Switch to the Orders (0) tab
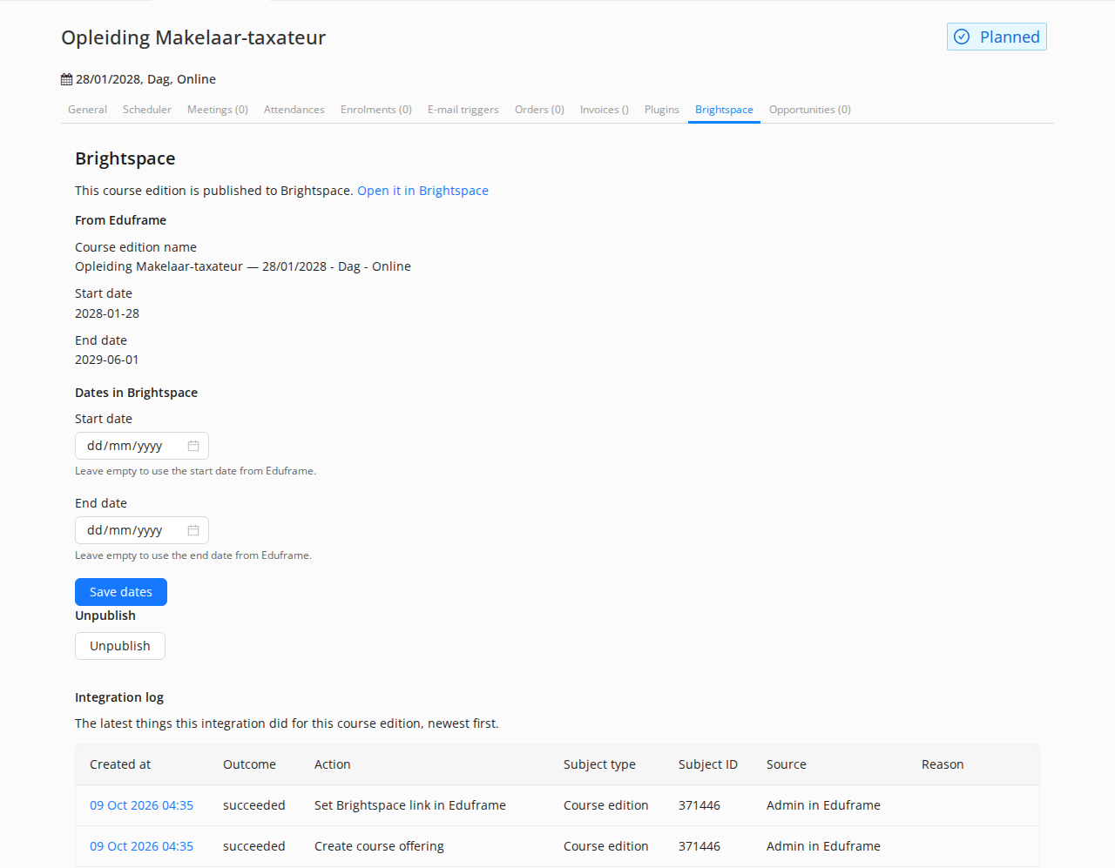The width and height of the screenshot is (1115, 868). pos(539,110)
